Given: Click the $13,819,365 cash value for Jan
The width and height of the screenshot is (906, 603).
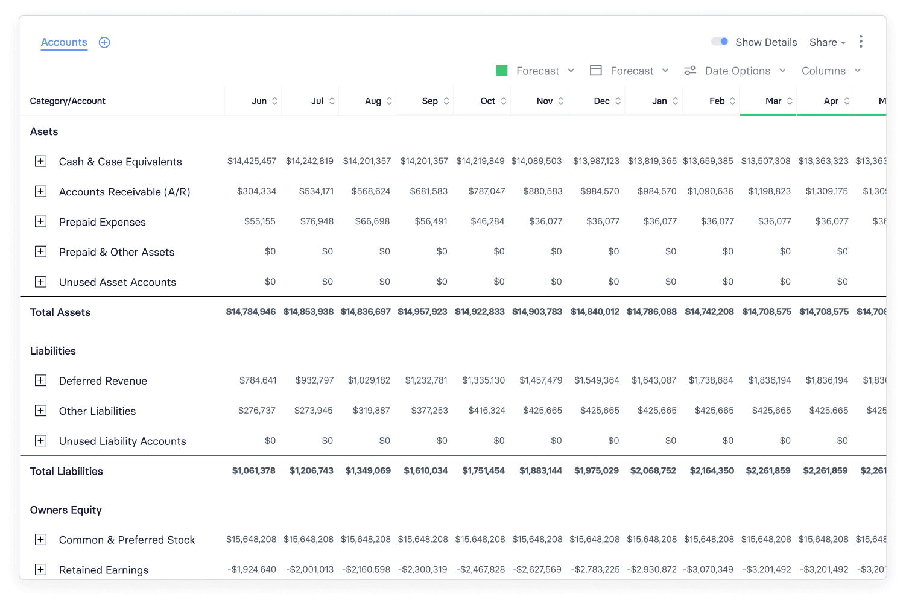Looking at the screenshot, I should pos(652,161).
